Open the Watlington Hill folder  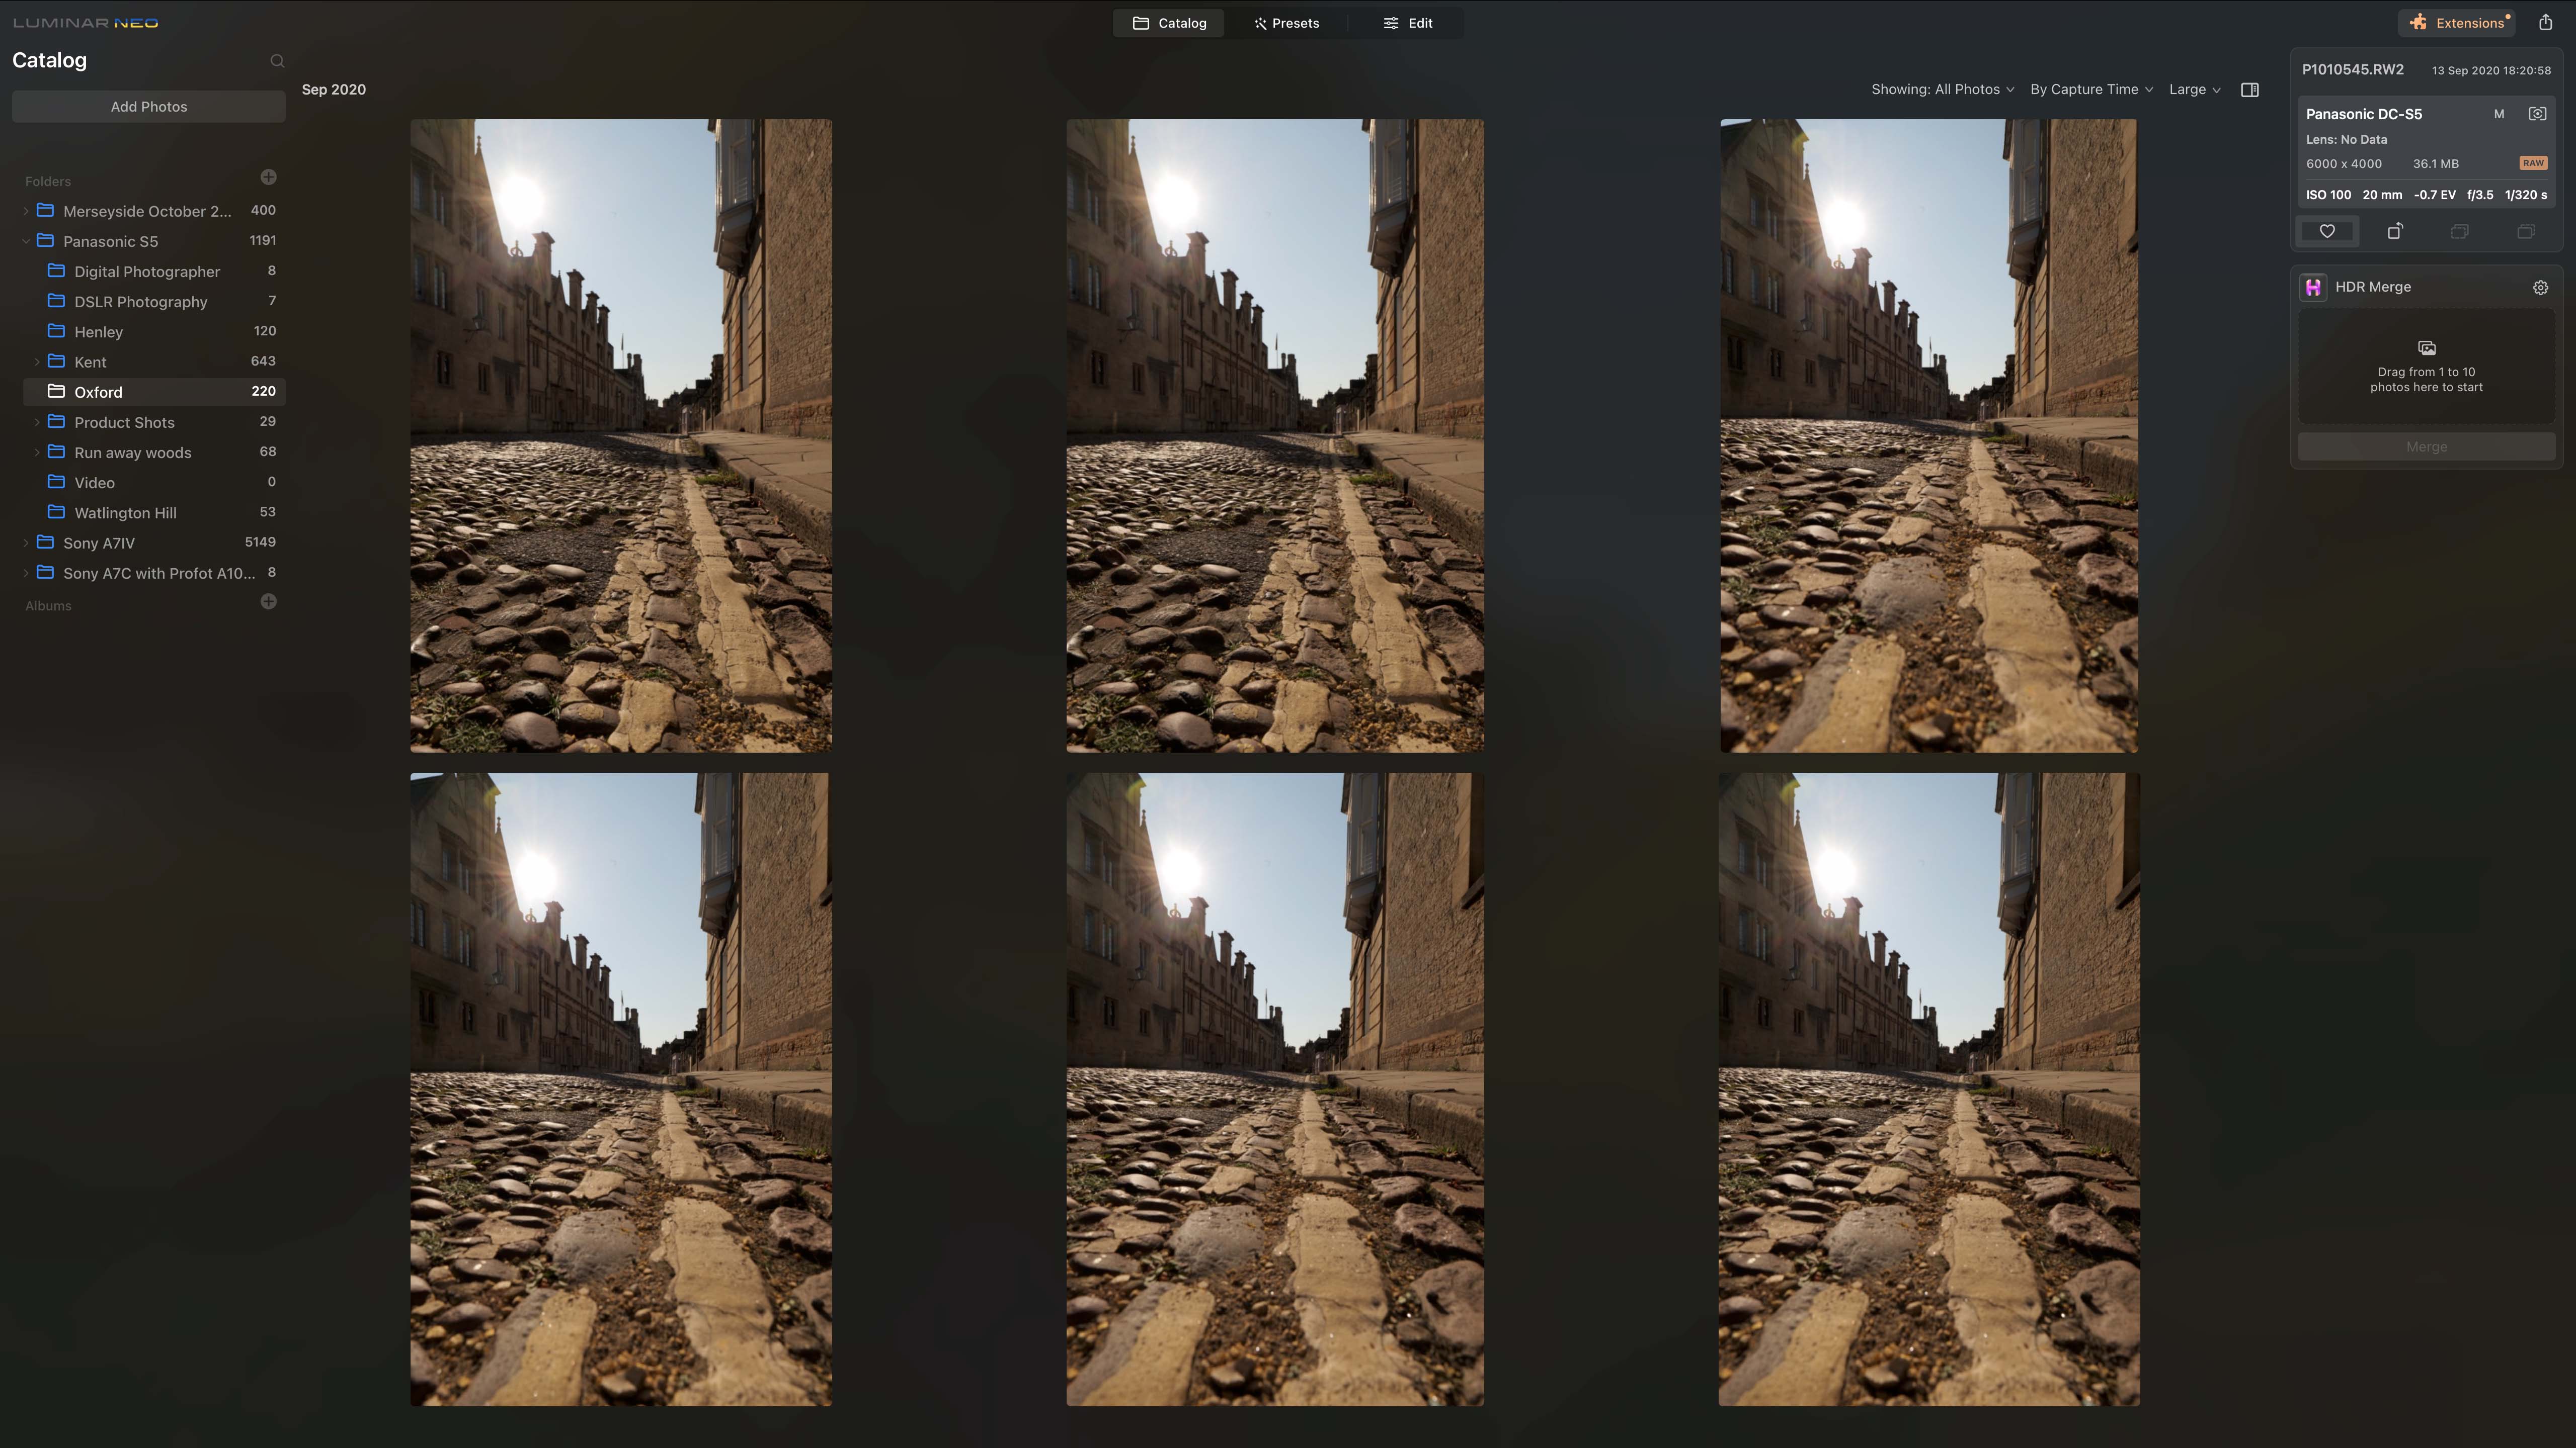154,513
